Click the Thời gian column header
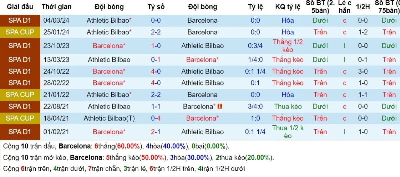The image size is (400, 177). coord(57,7)
